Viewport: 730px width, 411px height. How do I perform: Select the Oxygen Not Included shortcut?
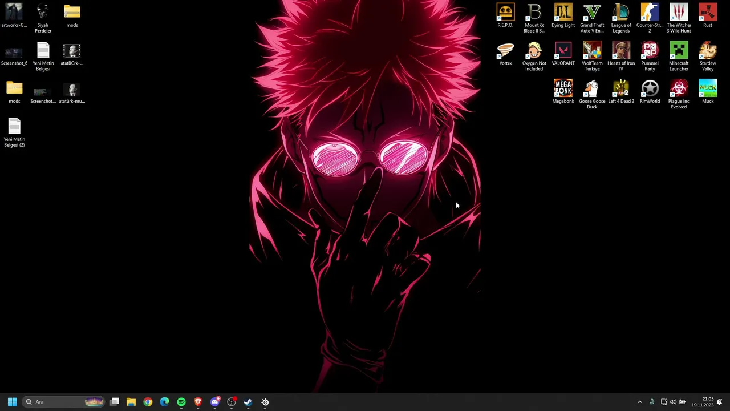[x=534, y=57]
